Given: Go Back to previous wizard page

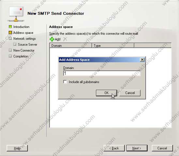Looking at the screenshot, I should 114,148.
